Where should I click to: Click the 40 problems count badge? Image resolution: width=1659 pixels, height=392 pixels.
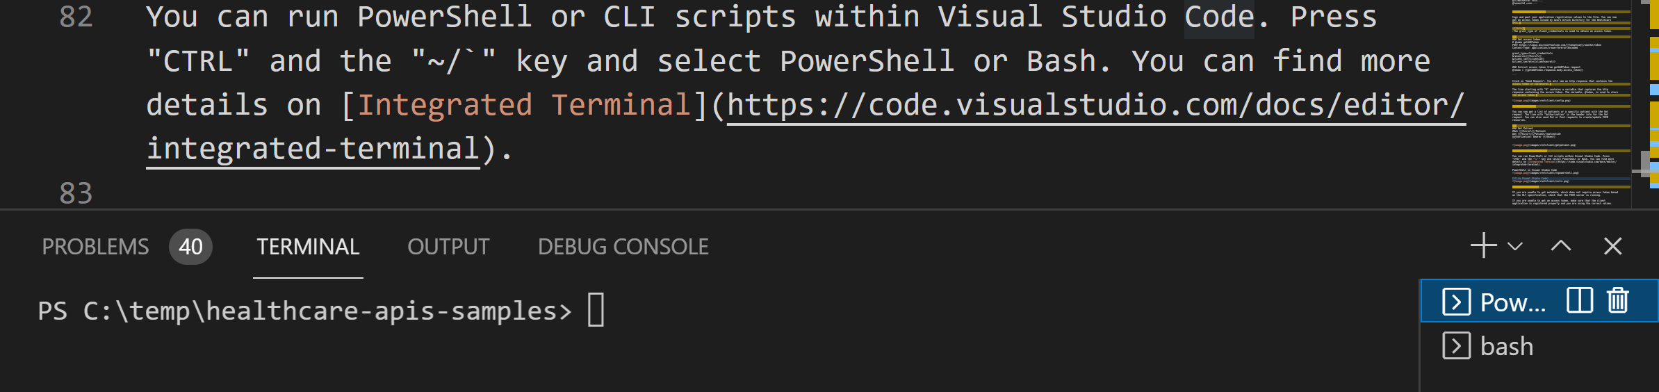click(x=190, y=247)
